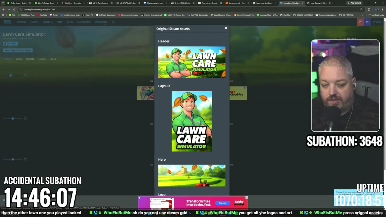Open the Home / X bookmark
Image resolution: width=386 pixels, height=217 pixels.
coord(87,15)
